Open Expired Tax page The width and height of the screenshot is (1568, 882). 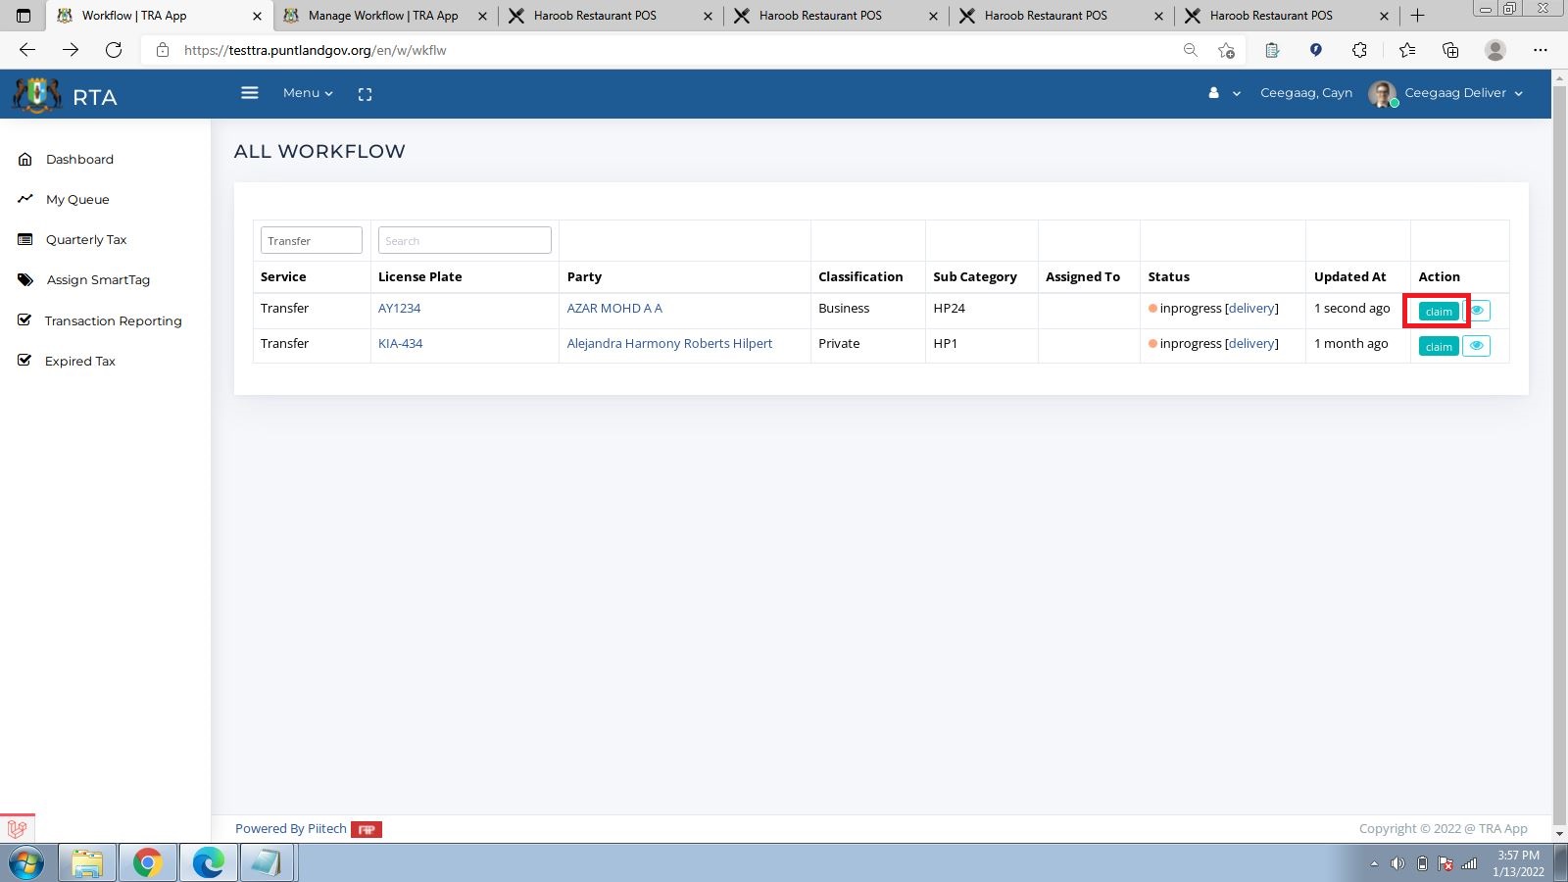click(x=79, y=362)
